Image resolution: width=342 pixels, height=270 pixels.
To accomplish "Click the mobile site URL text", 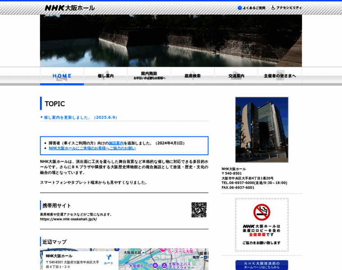I will click(68, 219).
